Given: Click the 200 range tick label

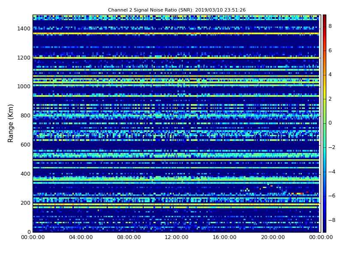Looking at the screenshot, I should (25, 203).
